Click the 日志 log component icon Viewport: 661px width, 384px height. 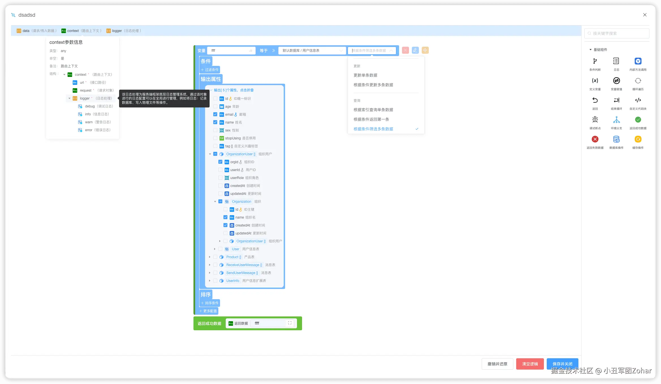(616, 61)
